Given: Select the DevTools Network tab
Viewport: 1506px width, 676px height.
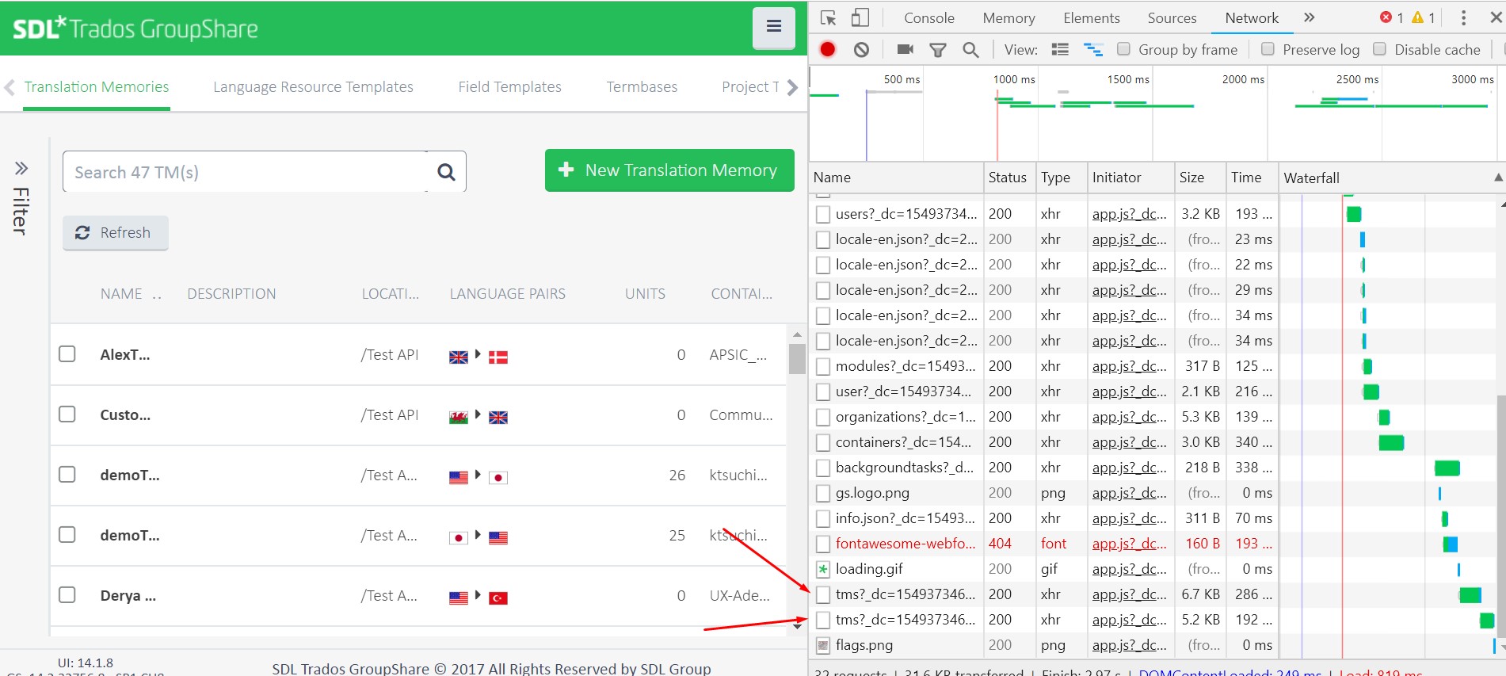Looking at the screenshot, I should pyautogui.click(x=1252, y=17).
